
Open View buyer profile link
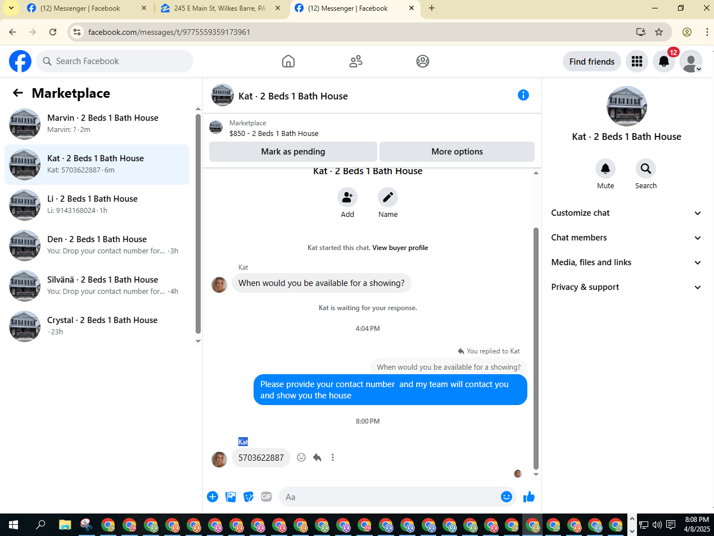coord(400,248)
